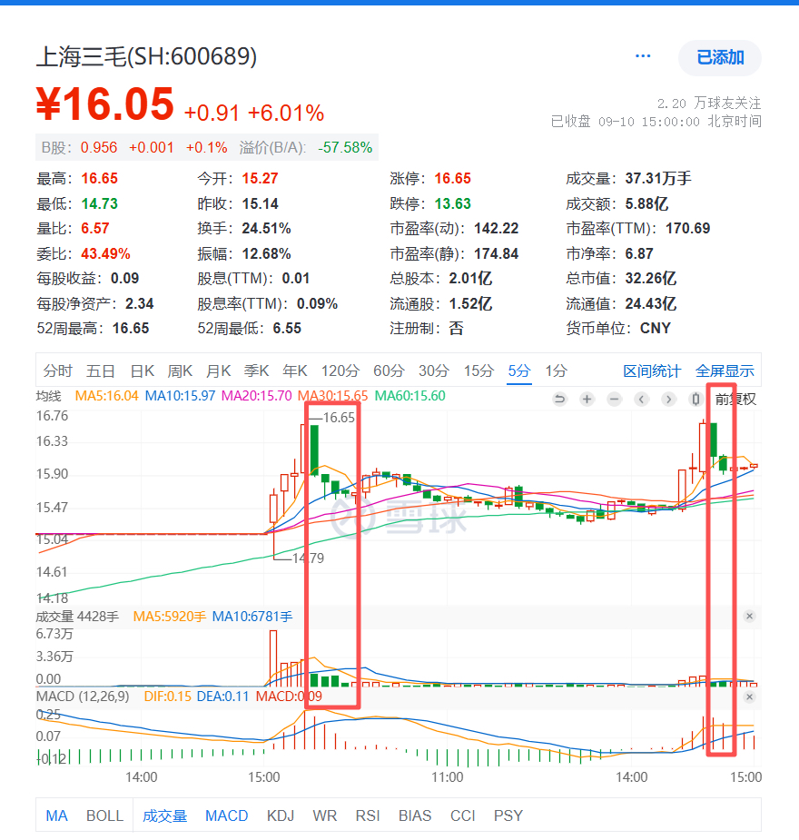Viewport: 799px width, 840px height.
Task: Click the DIF:0.15 MACD legend value
Action: click(168, 697)
